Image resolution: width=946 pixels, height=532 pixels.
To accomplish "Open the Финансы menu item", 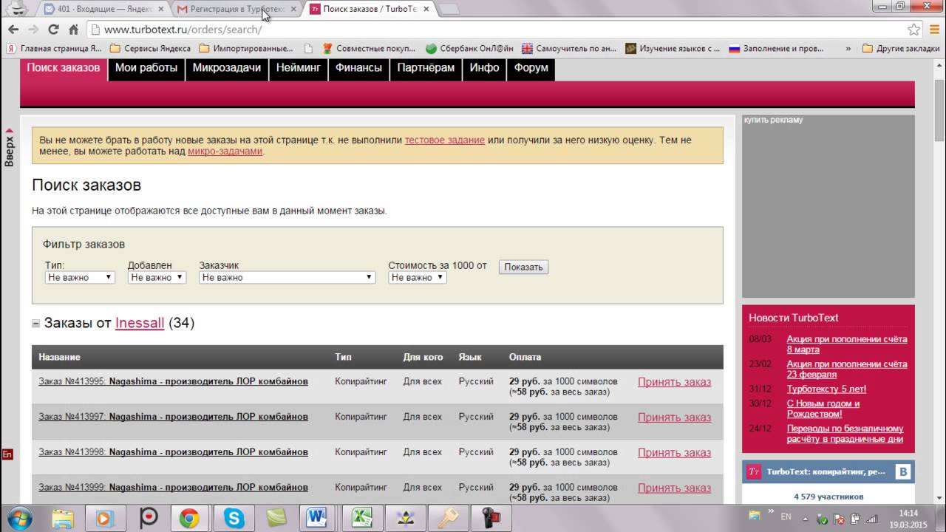I will pos(358,68).
